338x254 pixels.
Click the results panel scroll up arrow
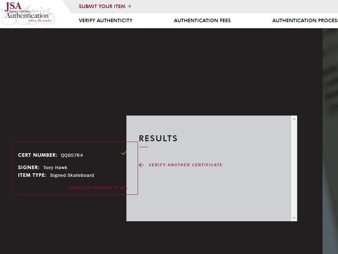[x=294, y=119]
